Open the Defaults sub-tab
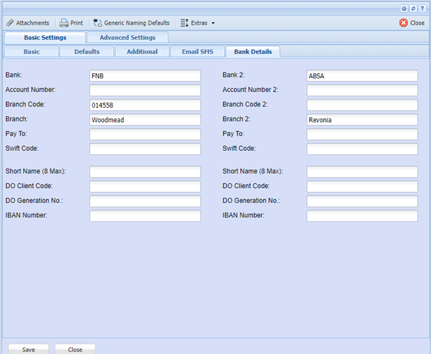The width and height of the screenshot is (431, 354). 87,52
